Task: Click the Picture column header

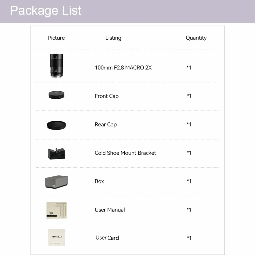Action: 56,38
